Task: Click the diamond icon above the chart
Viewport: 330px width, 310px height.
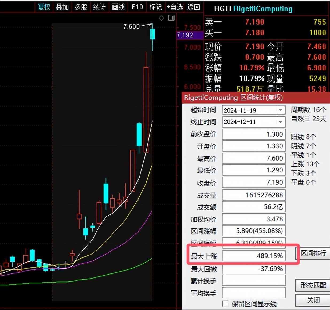Action: 162,18
